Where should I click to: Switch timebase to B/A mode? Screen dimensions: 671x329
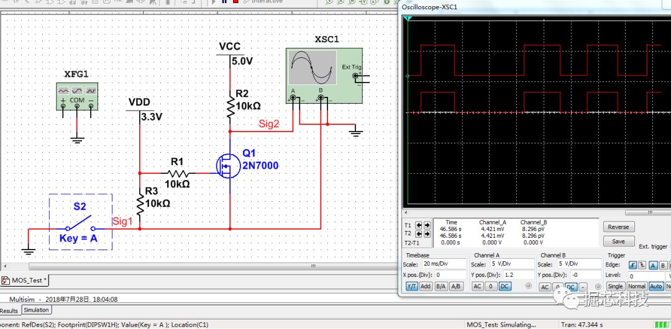[x=440, y=286]
